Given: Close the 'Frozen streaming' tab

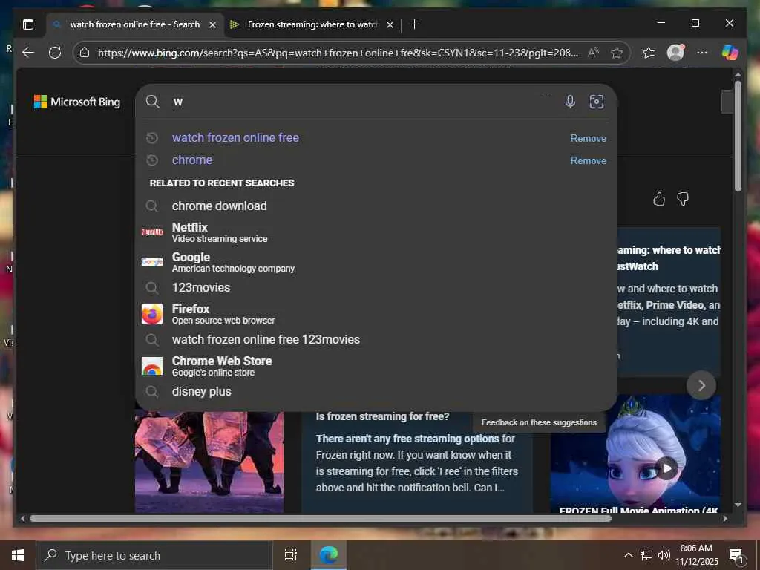Looking at the screenshot, I should pyautogui.click(x=390, y=24).
